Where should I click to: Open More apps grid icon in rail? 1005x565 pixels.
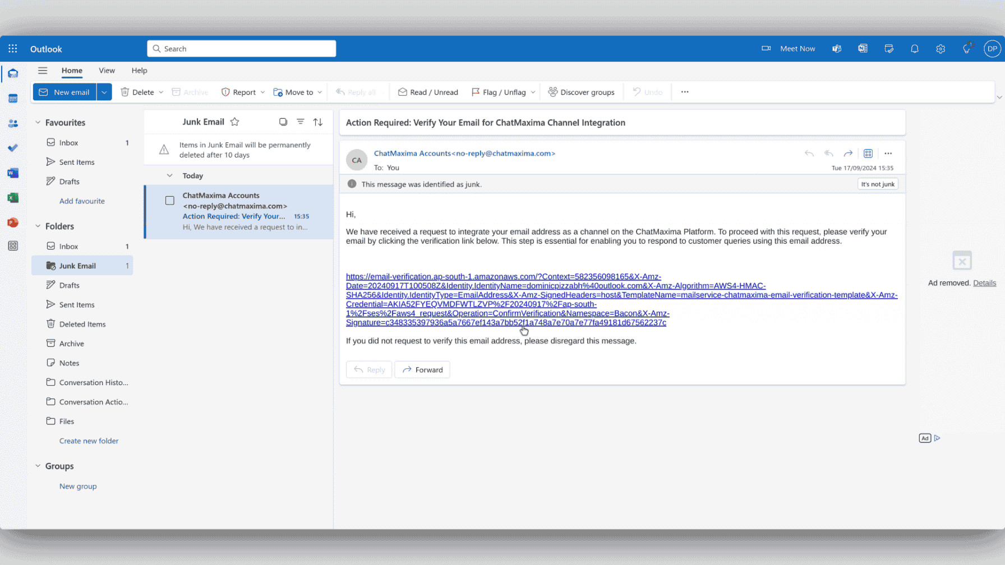click(x=13, y=246)
